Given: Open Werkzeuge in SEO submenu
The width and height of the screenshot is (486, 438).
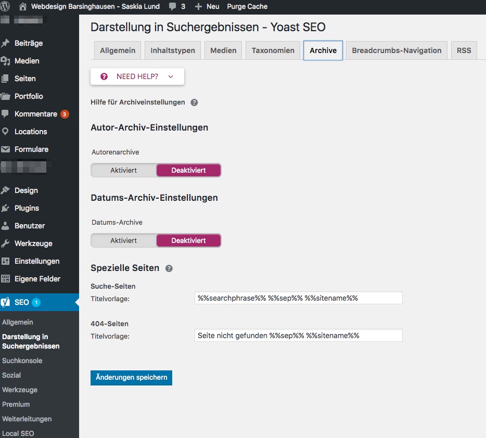Looking at the screenshot, I should [20, 390].
